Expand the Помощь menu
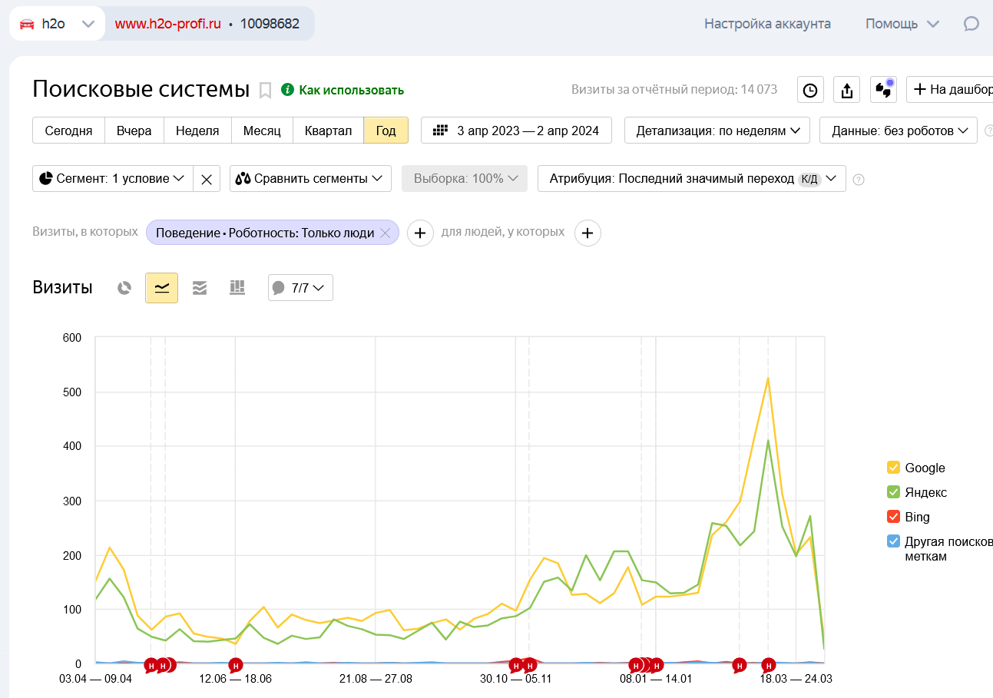The width and height of the screenshot is (993, 698). tap(902, 24)
